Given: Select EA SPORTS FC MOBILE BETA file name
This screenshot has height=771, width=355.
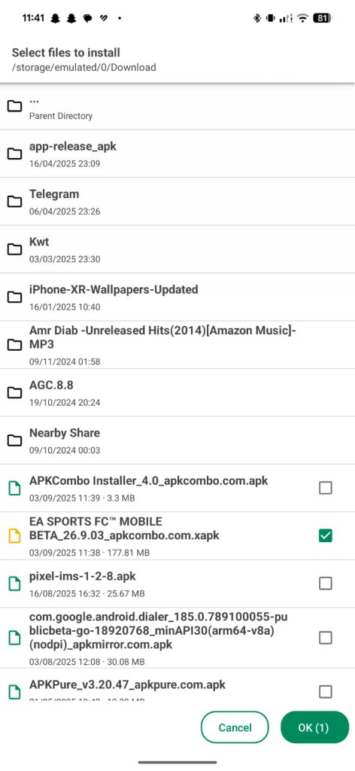Looking at the screenshot, I should point(124,528).
